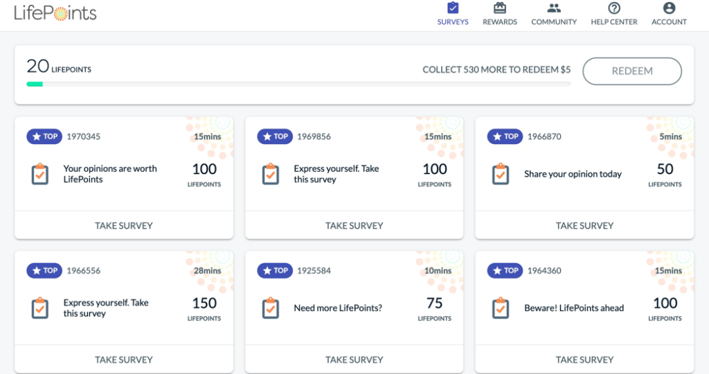Open the Community people icon
Screen dimensions: 709x374
553,8
